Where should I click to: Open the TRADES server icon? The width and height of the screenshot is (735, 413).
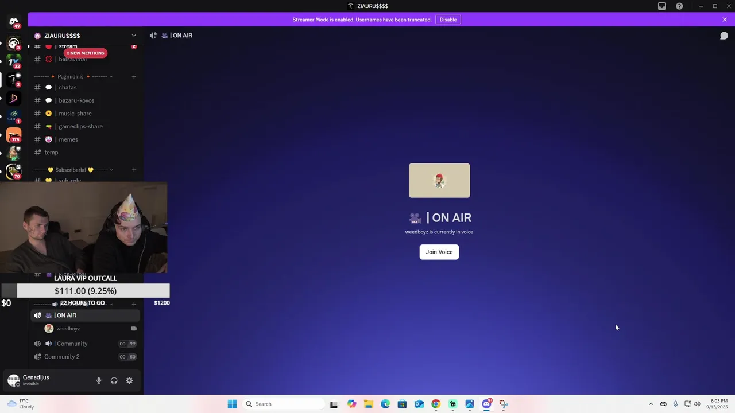tap(14, 116)
